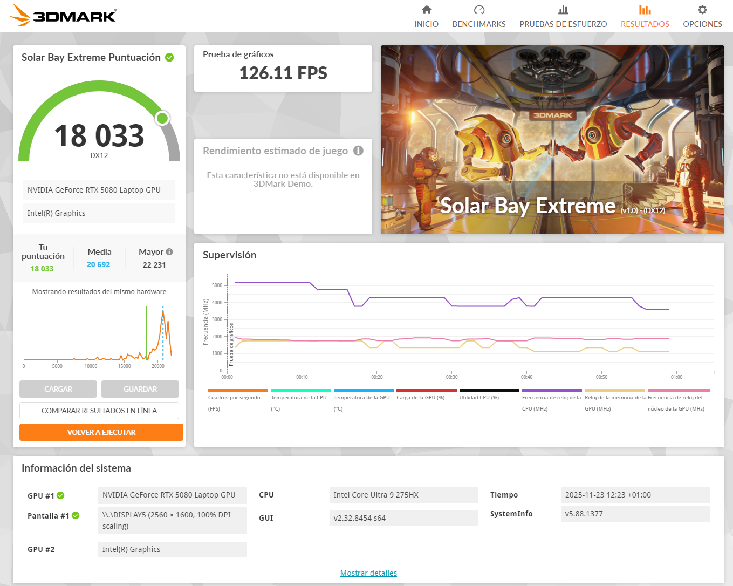The width and height of the screenshot is (733, 586).
Task: Click the Pantalla #1 green check mark
Action: [76, 515]
